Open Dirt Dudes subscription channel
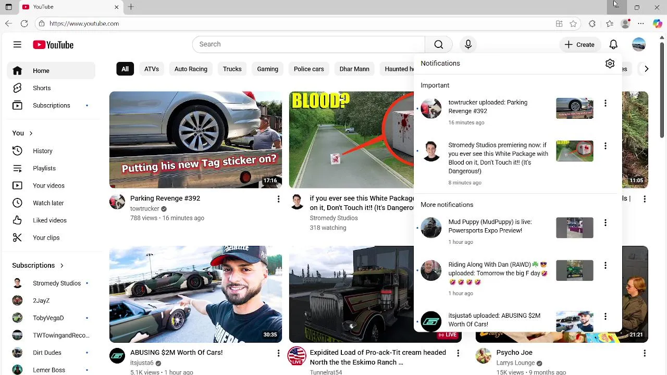This screenshot has width=667, height=375. coord(51,353)
